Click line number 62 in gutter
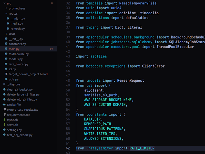Image resolution: width=205 pixels, height=154 pixels. (68, 148)
